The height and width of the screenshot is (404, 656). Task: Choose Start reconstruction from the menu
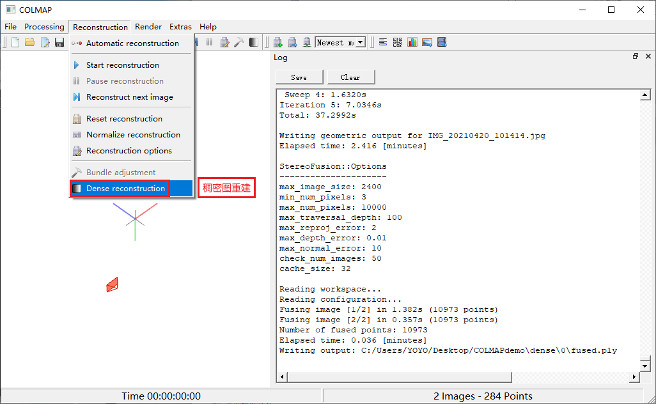pos(121,65)
